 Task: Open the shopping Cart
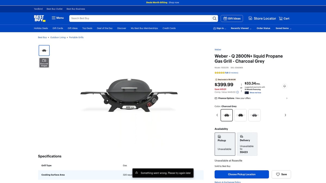(284, 18)
